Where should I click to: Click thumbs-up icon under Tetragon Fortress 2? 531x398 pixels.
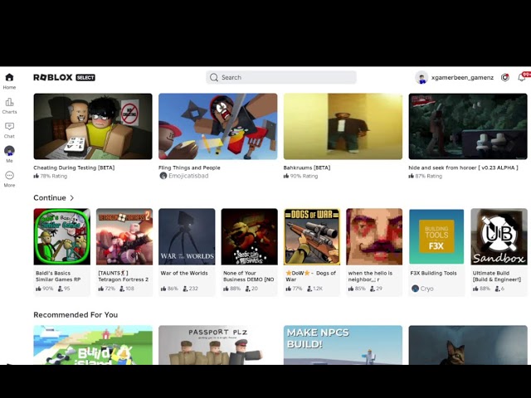(101, 289)
